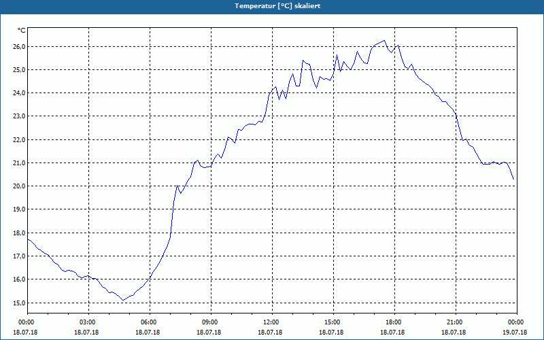Click the 19.07.18 date label
The image size is (544, 340).
click(515, 333)
